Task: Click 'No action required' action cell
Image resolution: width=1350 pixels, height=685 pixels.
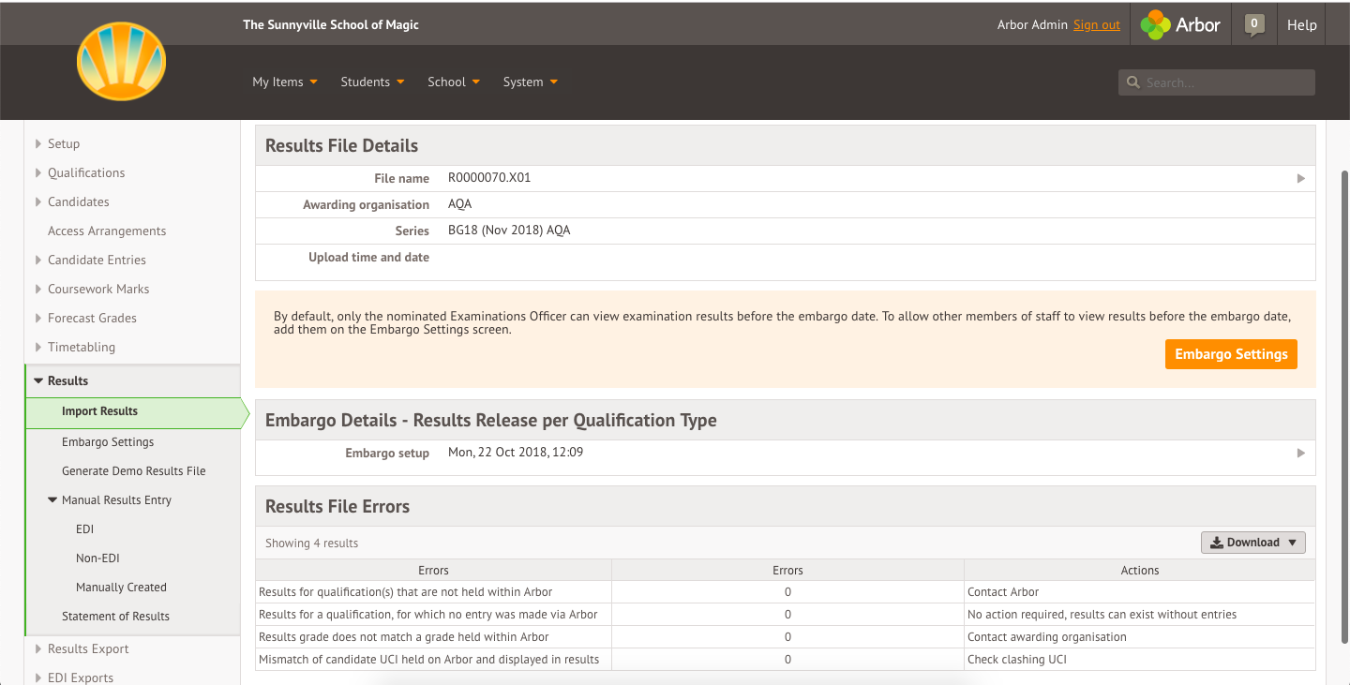Action: tap(1139, 615)
